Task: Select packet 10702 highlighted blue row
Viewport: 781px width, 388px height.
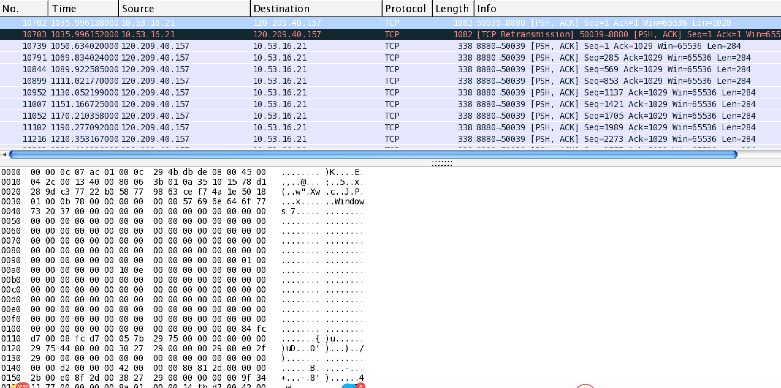Action: click(199, 22)
